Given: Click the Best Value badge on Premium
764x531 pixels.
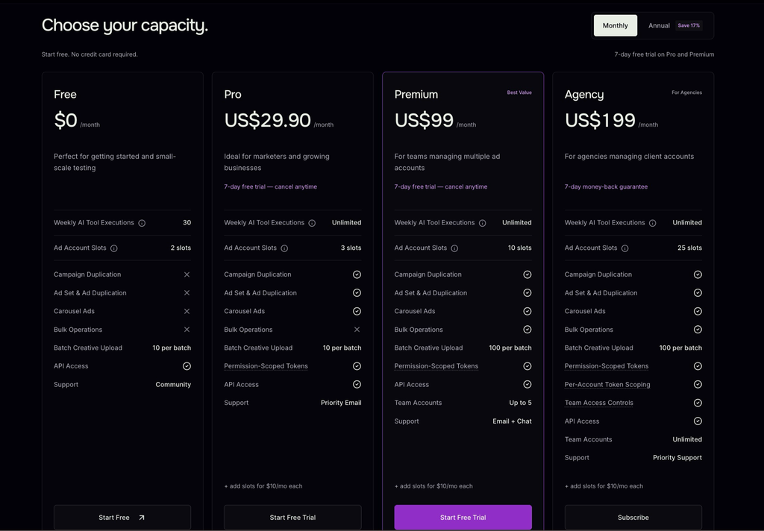Looking at the screenshot, I should pyautogui.click(x=519, y=92).
